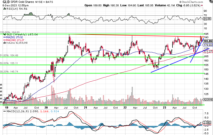The height and width of the screenshot is (135, 213).
Task: Click the 140 level on price axis
Action: pos(206,79)
